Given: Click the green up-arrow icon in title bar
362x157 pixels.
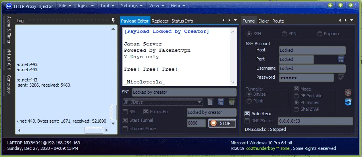Looking at the screenshot, I should 341,5.
